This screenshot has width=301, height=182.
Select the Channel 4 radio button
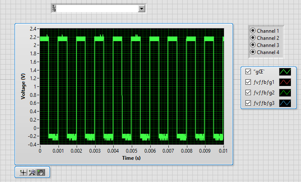(x=253, y=52)
